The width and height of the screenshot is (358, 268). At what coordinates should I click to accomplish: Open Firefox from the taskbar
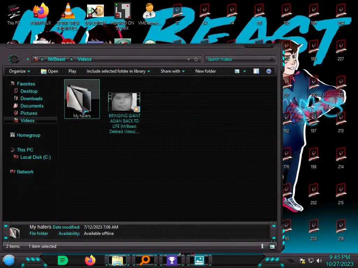coord(90,260)
